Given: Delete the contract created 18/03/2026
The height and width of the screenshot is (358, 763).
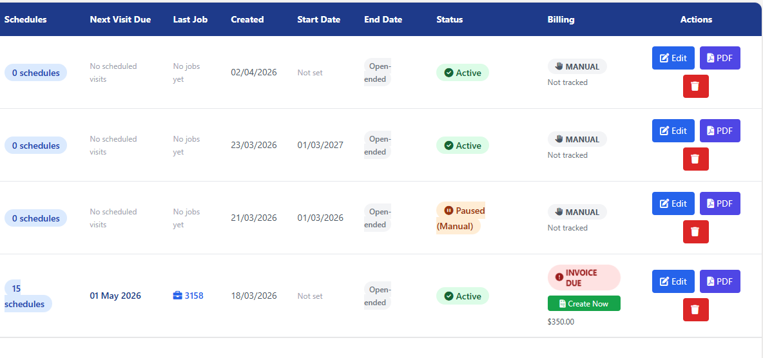Looking at the screenshot, I should pos(695,309).
